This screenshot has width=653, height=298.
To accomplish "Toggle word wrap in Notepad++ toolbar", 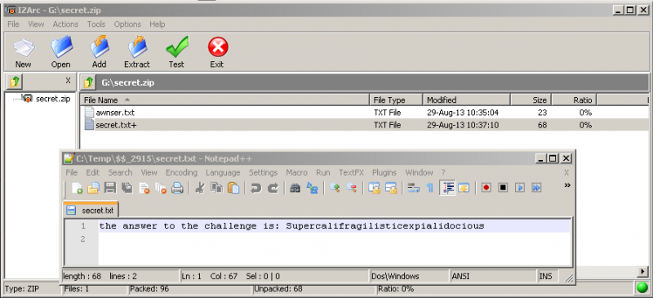I will pyautogui.click(x=414, y=188).
